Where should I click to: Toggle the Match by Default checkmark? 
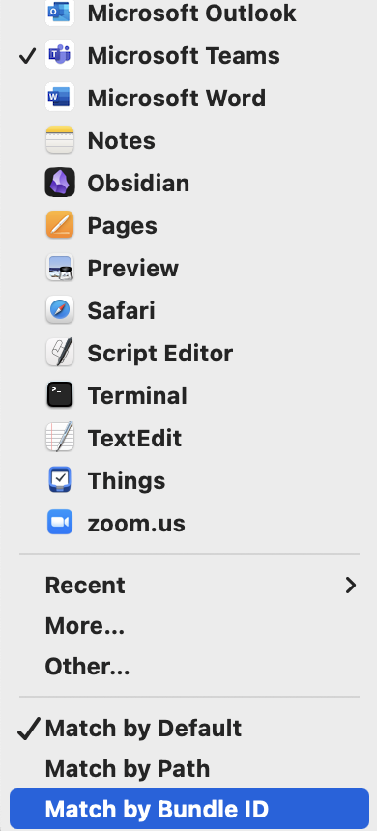coord(189,729)
